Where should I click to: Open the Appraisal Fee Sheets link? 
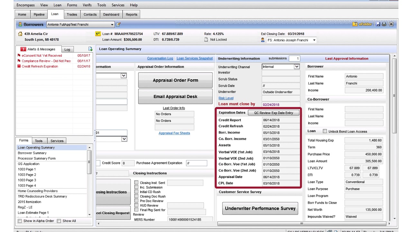174,133
